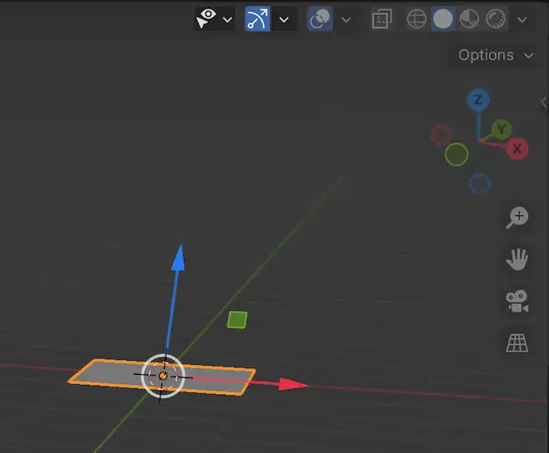Switch to wireframe viewport shading
549x453 pixels.
[416, 19]
